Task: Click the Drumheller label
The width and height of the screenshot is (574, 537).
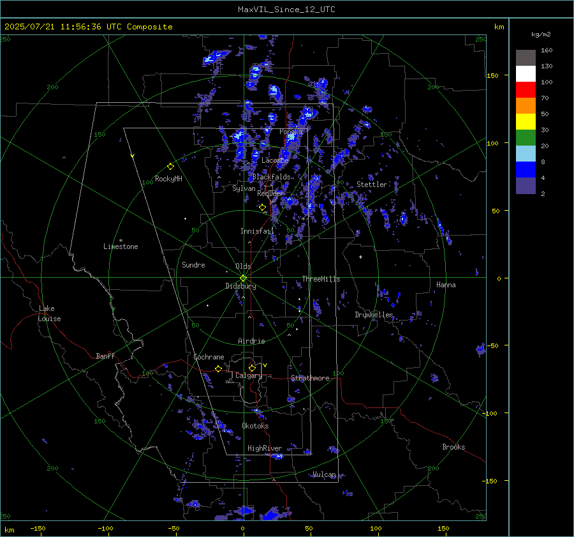Action: [374, 315]
